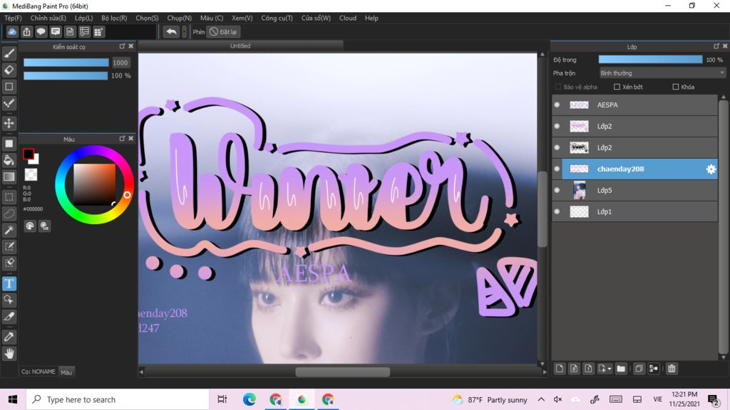
Task: Close the Kiểm soát cọ panel
Action: pyautogui.click(x=131, y=46)
